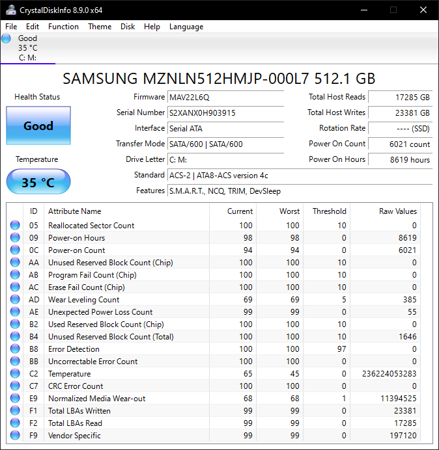This screenshot has height=450, width=439.
Task: Open the Language menu
Action: pyautogui.click(x=186, y=27)
